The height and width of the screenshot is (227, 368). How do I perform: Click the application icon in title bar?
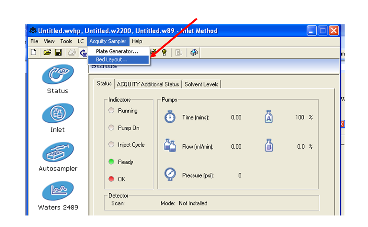pyautogui.click(x=33, y=30)
